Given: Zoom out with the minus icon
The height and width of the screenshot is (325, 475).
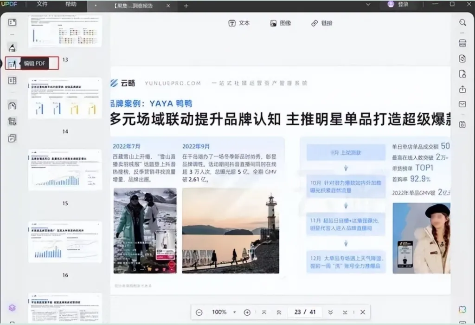Looking at the screenshot, I should pyautogui.click(x=199, y=312).
